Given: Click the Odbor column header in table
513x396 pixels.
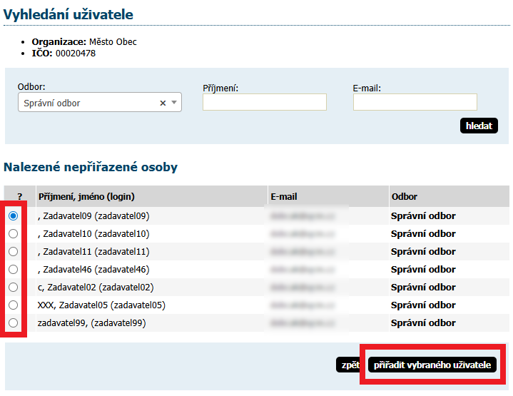Looking at the screenshot, I should (x=404, y=196).
